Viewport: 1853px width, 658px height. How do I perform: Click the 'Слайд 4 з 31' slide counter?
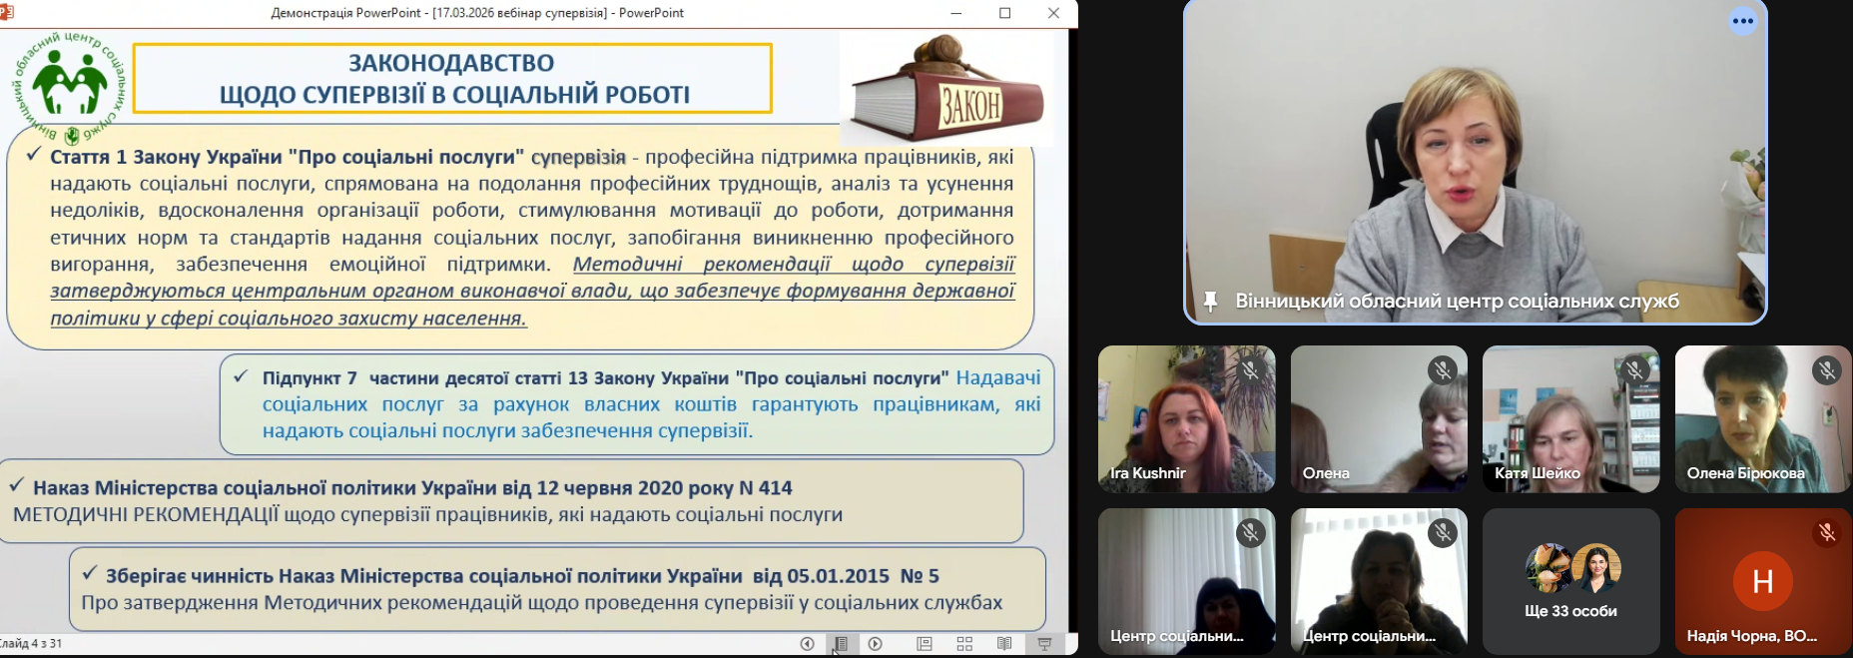(x=32, y=644)
